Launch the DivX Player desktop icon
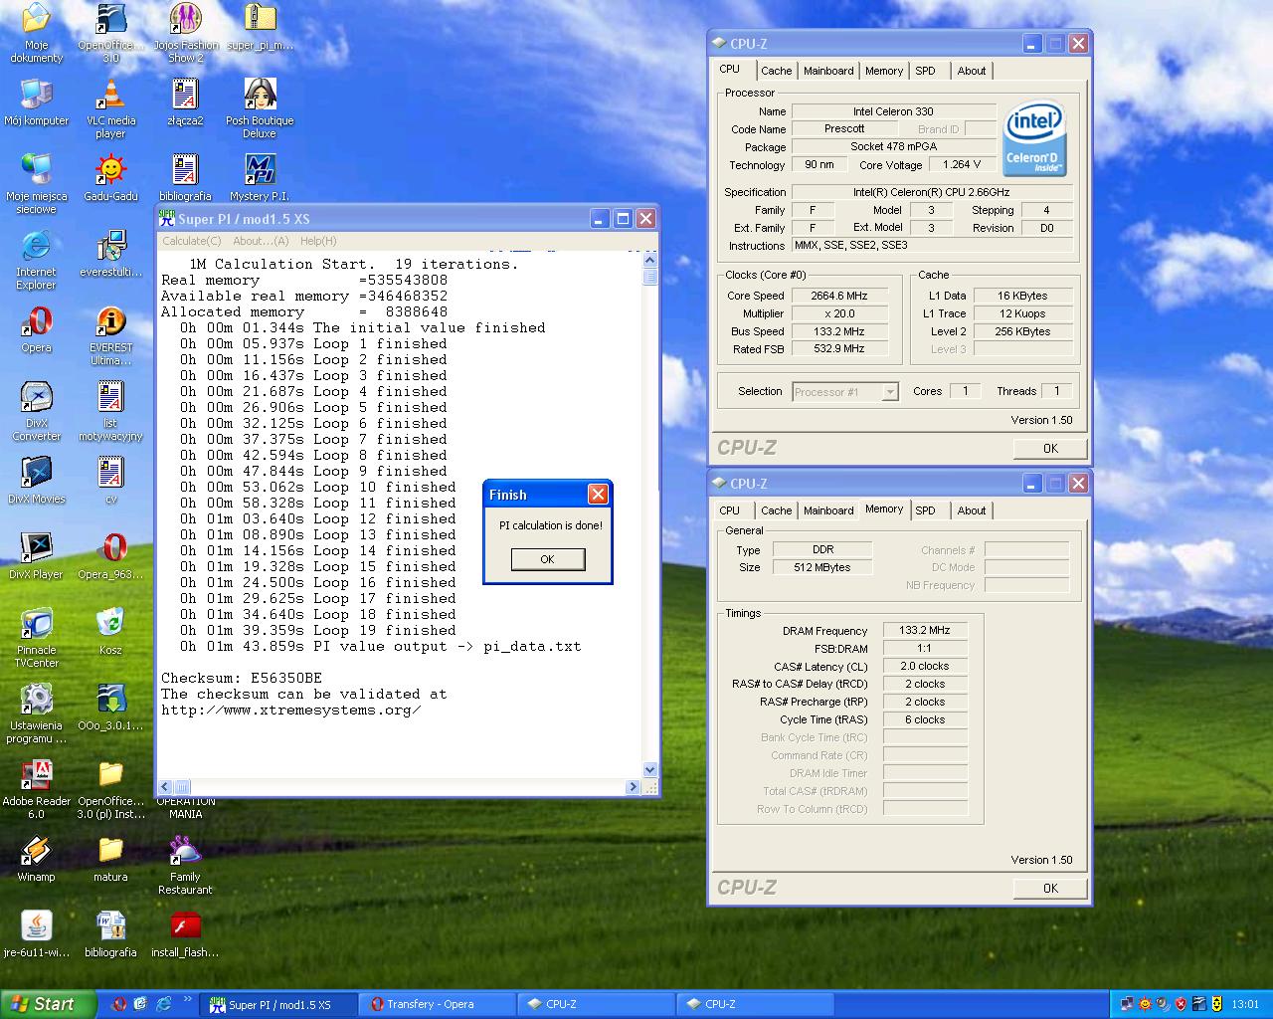 click(x=36, y=549)
